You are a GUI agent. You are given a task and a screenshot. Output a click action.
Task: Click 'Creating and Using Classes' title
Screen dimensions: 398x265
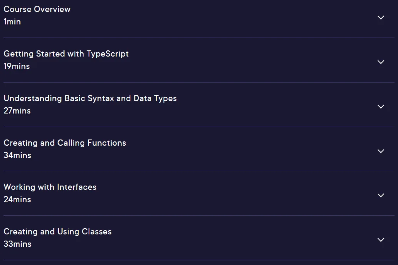point(58,232)
